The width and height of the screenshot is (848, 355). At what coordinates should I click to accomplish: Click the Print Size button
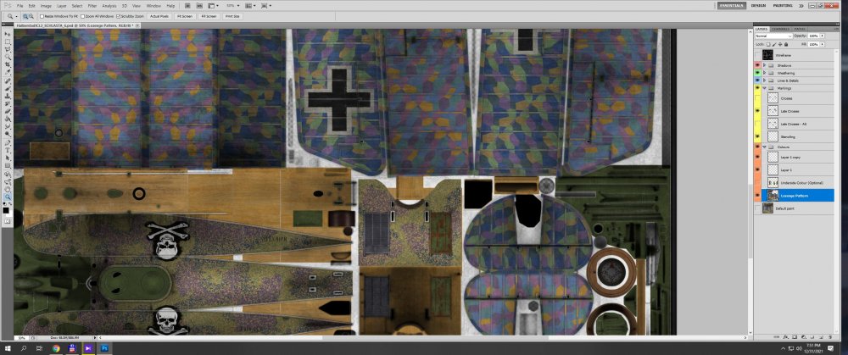[232, 16]
